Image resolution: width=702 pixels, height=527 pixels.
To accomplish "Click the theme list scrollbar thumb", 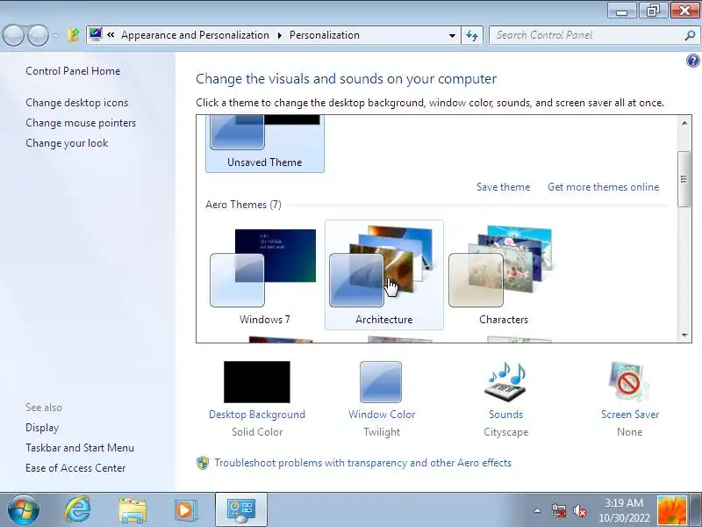I will 684,179.
